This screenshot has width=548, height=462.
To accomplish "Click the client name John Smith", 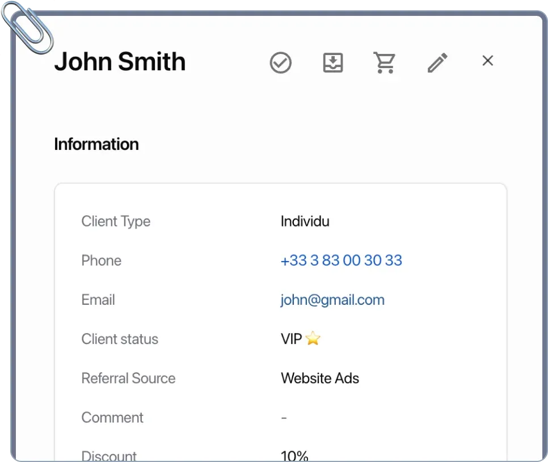I will tap(120, 61).
